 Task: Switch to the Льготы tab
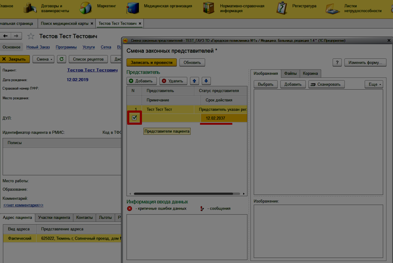coord(105,217)
